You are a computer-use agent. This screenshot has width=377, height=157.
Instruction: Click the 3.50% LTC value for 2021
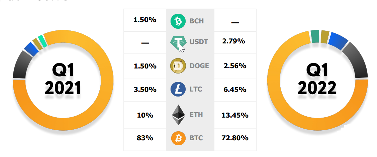click(145, 90)
